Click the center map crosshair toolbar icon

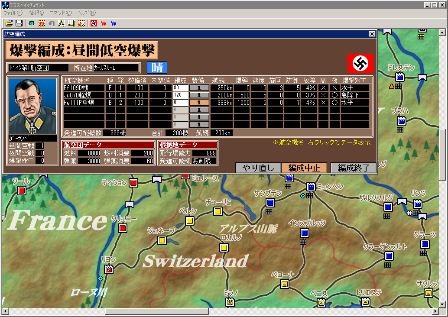click(x=32, y=23)
